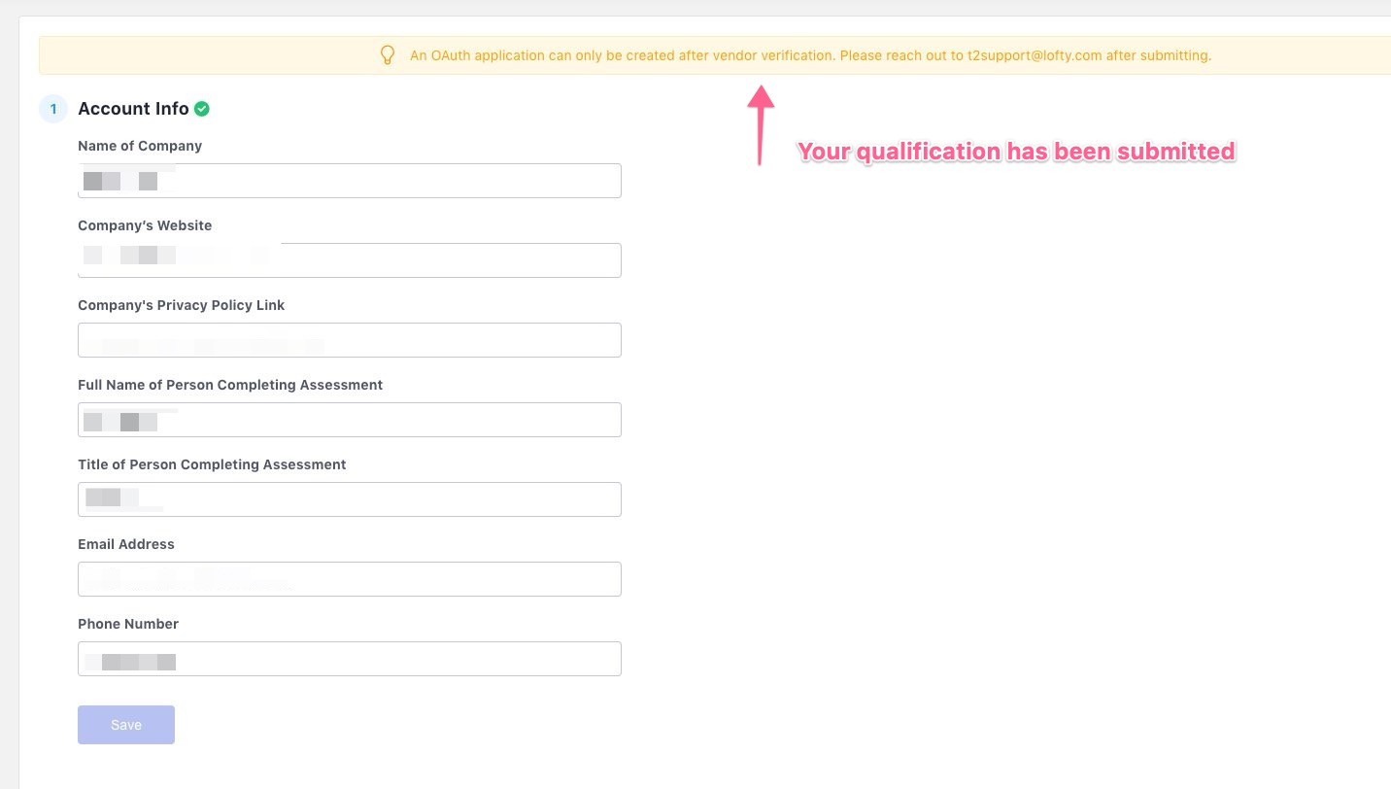Screen dimensions: 1391x789
Task: Click the lightbulb icon in the notice banner
Action: [x=387, y=55]
